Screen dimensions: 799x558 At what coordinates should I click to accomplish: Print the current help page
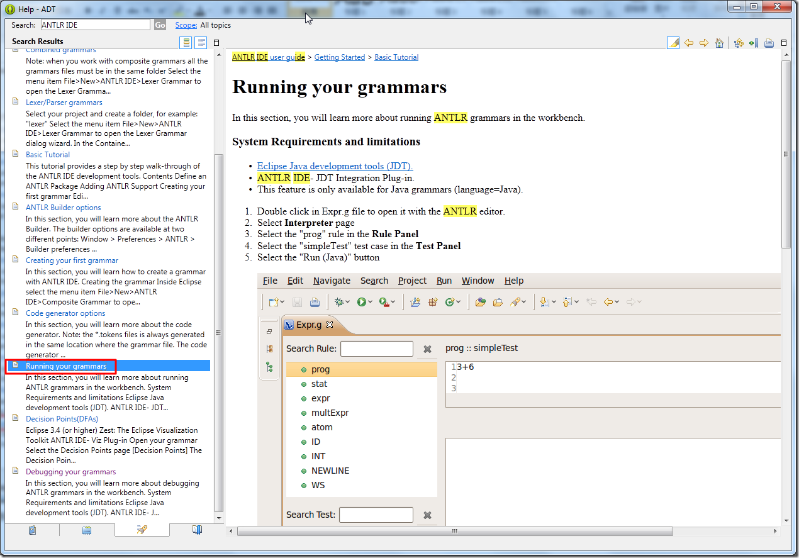(769, 43)
